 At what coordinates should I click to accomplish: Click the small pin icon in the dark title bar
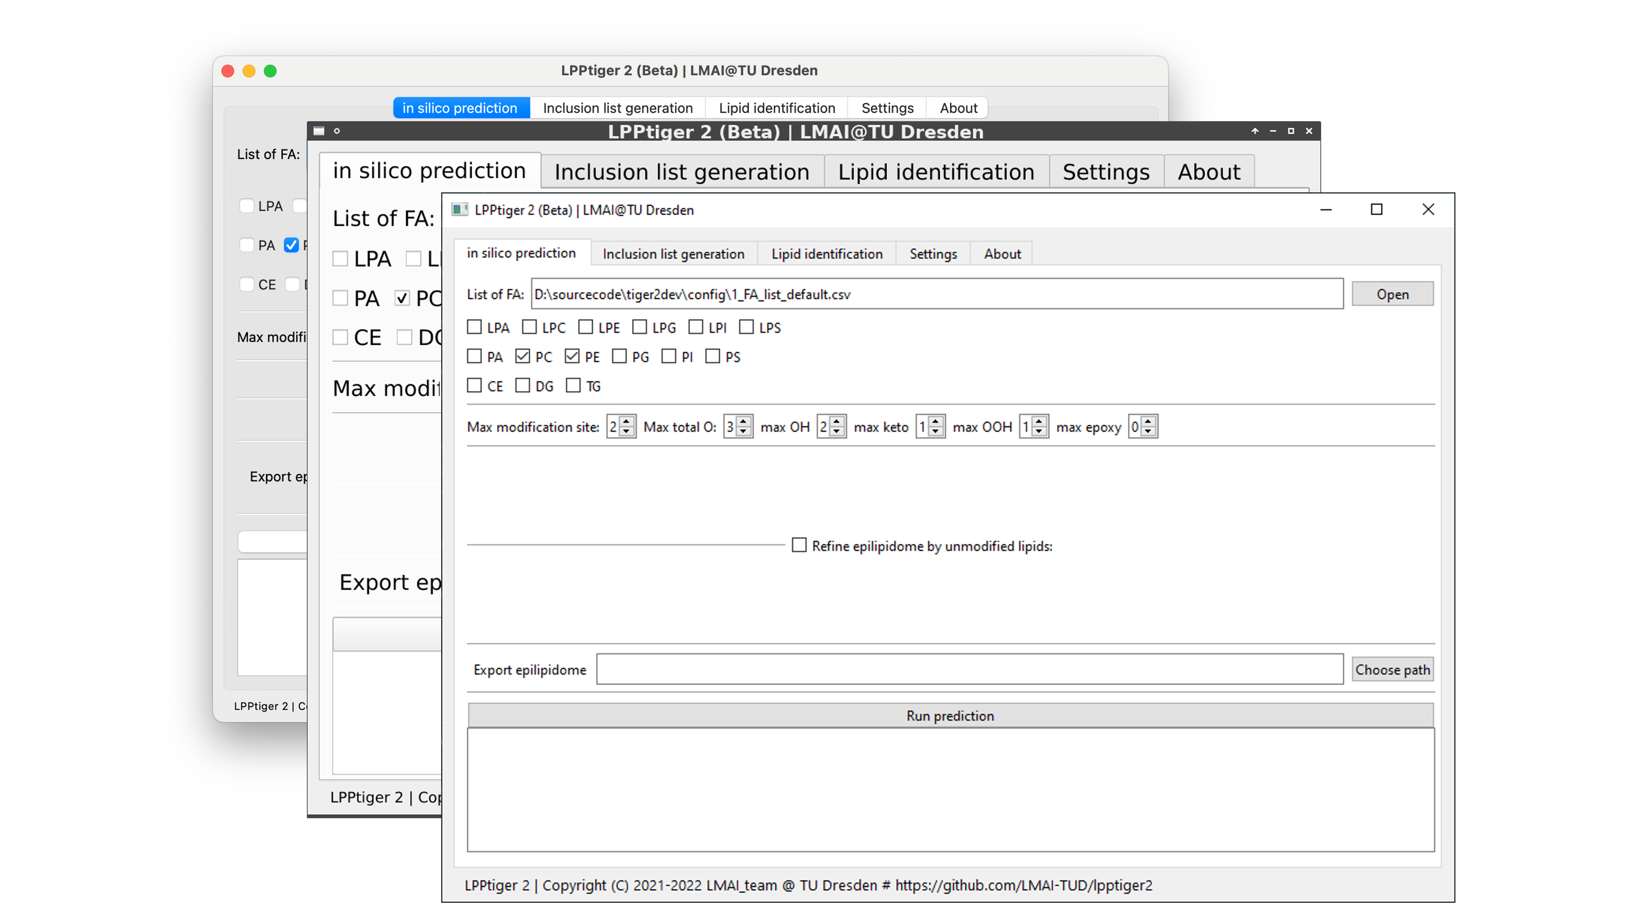(337, 131)
